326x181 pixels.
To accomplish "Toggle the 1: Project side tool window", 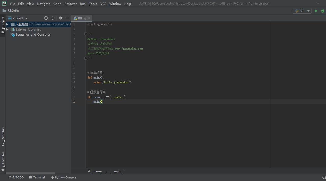I will click(x=3, y=25).
